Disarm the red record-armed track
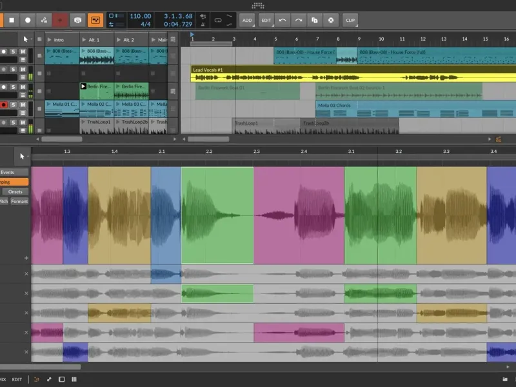 pyautogui.click(x=3, y=104)
